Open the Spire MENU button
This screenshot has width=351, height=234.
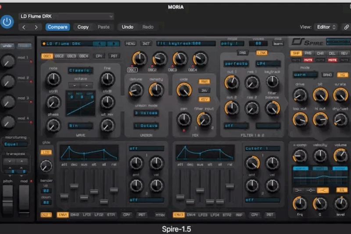[x=130, y=43]
